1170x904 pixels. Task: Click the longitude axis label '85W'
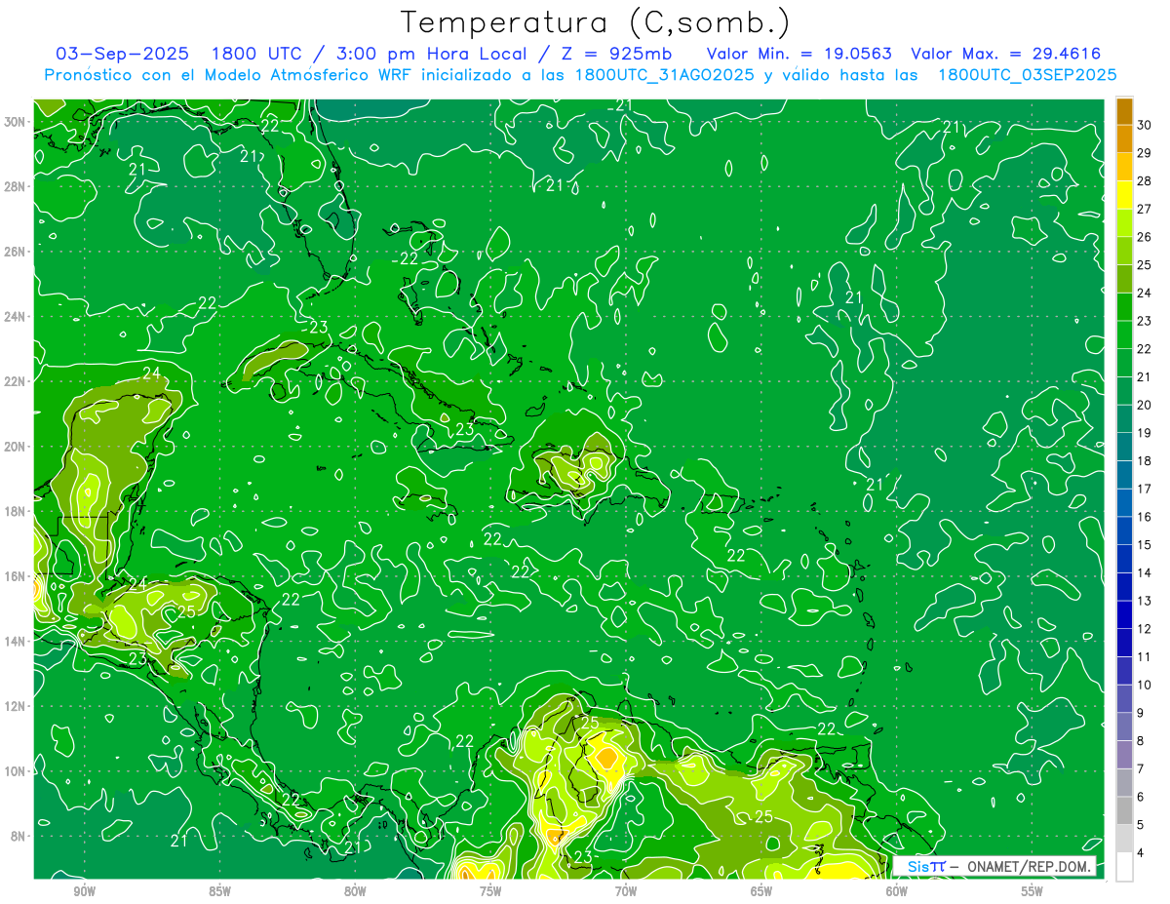click(x=219, y=891)
